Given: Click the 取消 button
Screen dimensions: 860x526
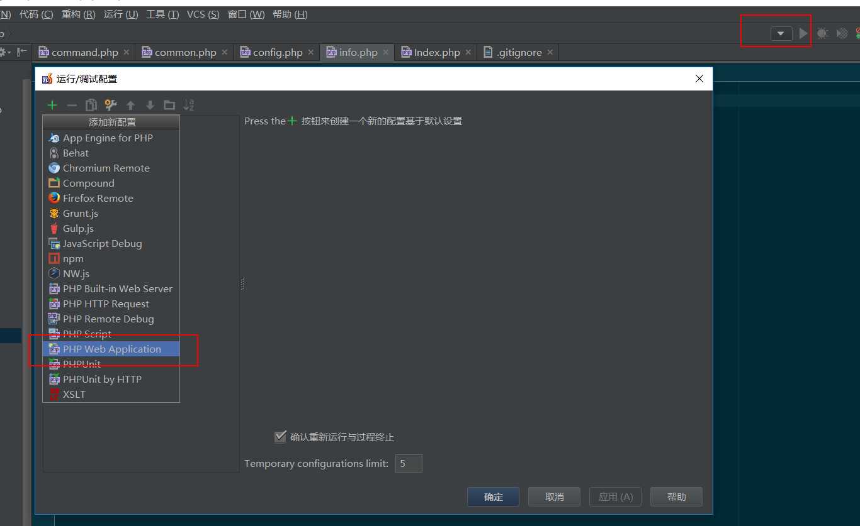Looking at the screenshot, I should pyautogui.click(x=554, y=496).
